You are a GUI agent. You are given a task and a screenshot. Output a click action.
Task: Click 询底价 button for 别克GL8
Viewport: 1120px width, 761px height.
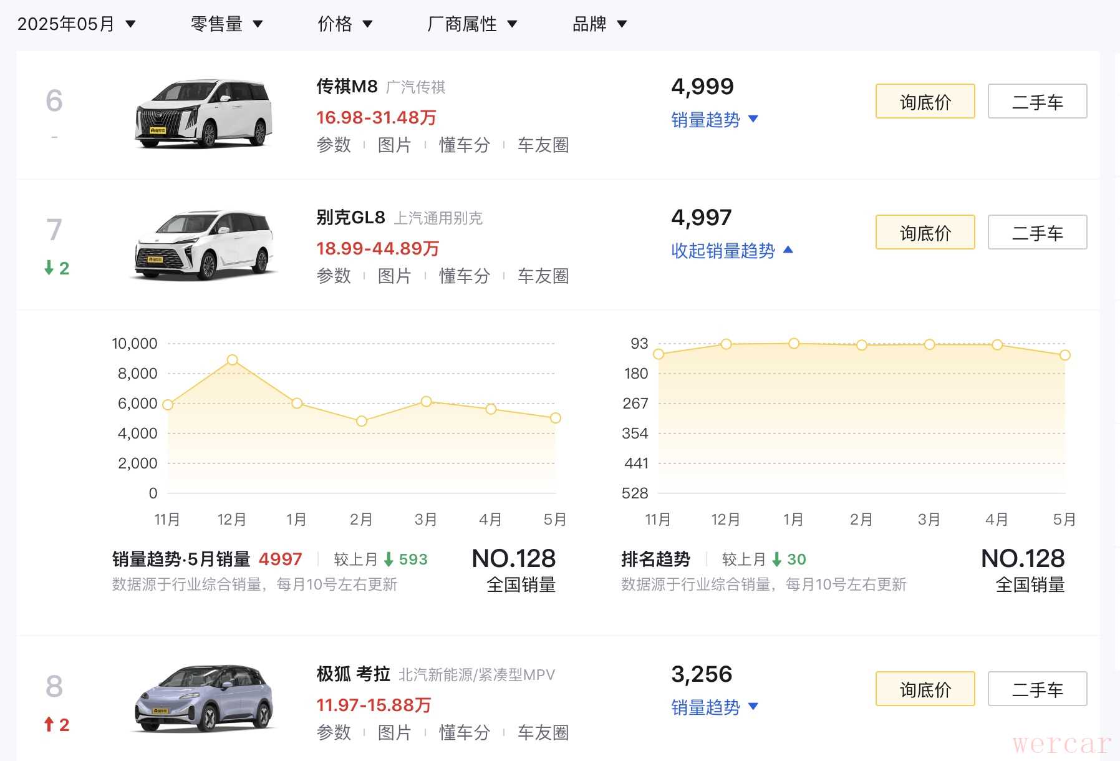[925, 232]
